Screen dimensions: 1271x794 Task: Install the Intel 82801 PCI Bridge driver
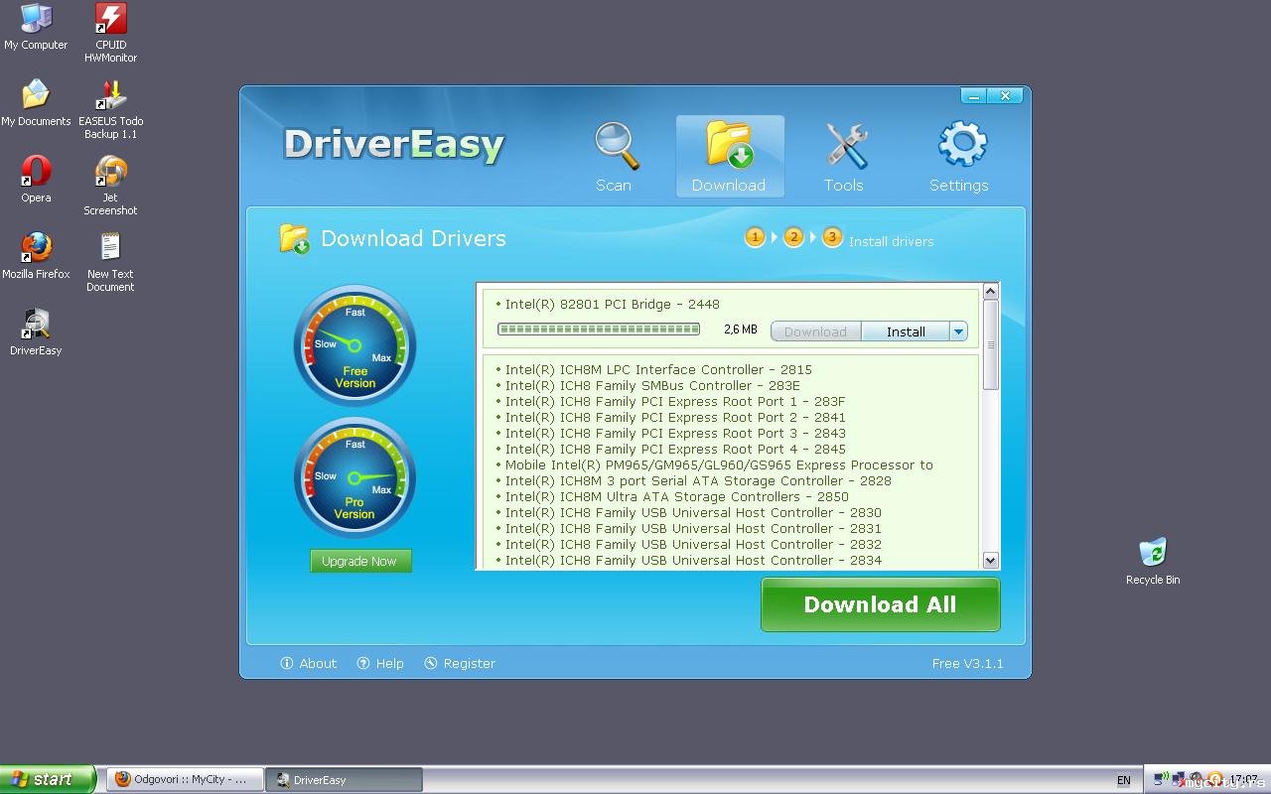[906, 331]
